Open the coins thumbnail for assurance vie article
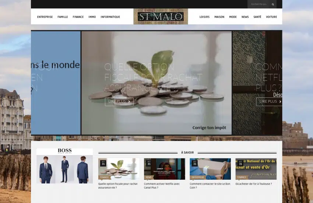The height and width of the screenshot is (203, 313). (x=119, y=169)
